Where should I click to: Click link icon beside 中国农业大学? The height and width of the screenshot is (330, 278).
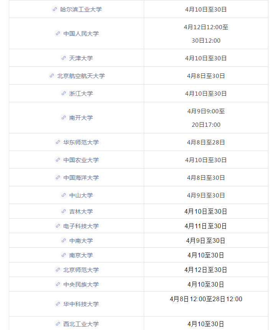tap(58, 160)
